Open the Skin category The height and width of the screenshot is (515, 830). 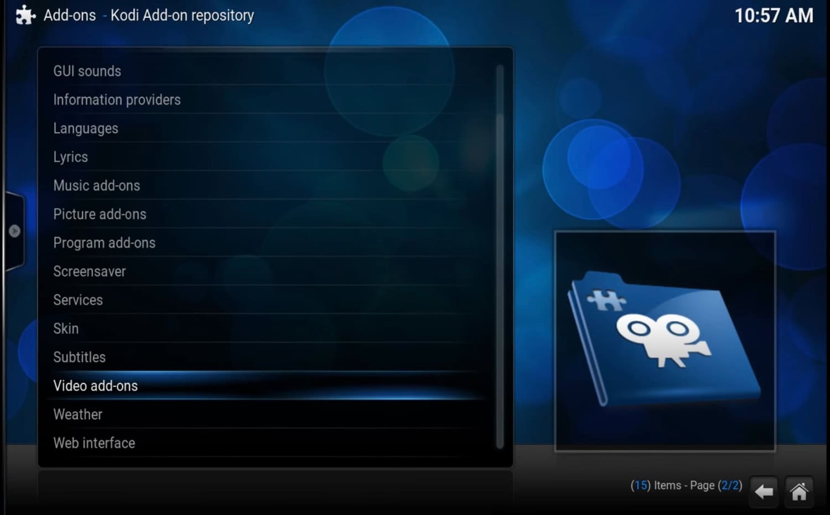pyautogui.click(x=269, y=329)
